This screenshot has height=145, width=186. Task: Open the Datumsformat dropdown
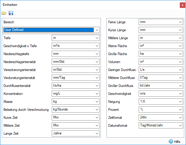[180, 126]
